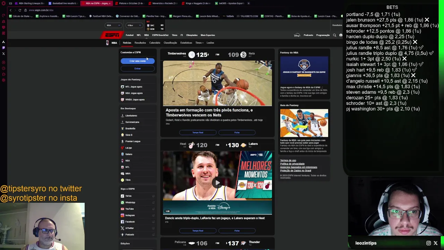Click the Libertadores trophy icon
The image size is (444, 250).
(x=122, y=116)
